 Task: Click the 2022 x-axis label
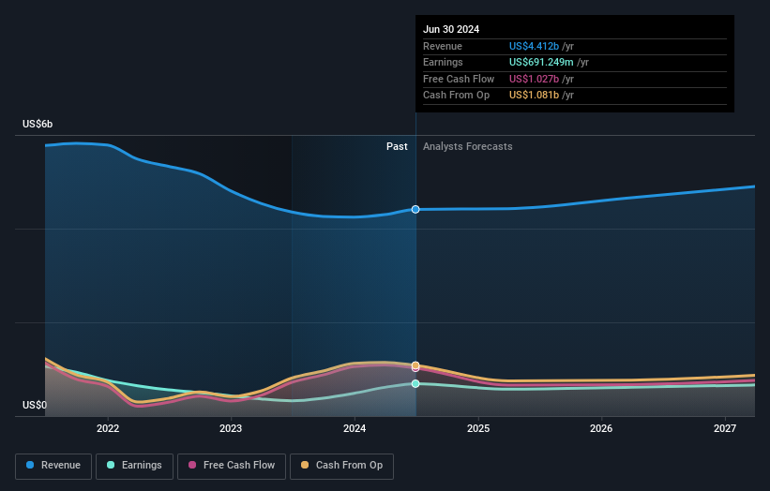click(x=108, y=429)
